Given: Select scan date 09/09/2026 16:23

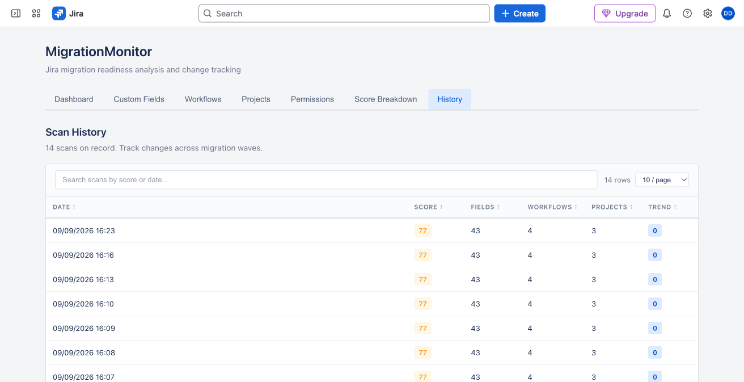Looking at the screenshot, I should pos(84,231).
